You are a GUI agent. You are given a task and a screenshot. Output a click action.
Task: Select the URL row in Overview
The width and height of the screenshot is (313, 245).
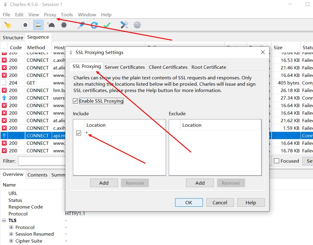coord(13,193)
